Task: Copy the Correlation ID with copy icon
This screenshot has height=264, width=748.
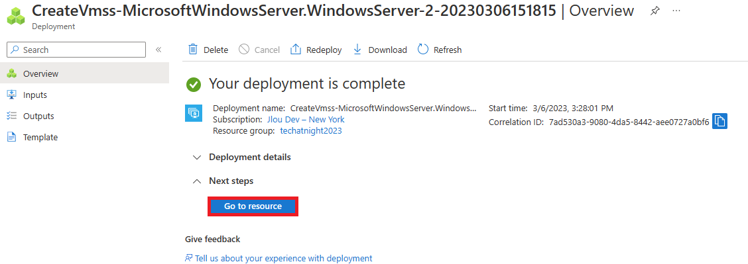Action: [720, 121]
